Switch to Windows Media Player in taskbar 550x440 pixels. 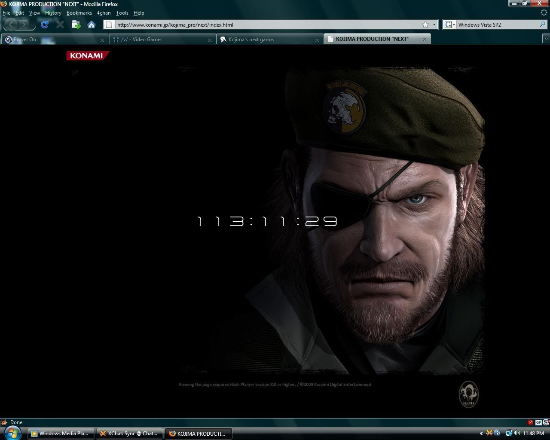coord(61,434)
